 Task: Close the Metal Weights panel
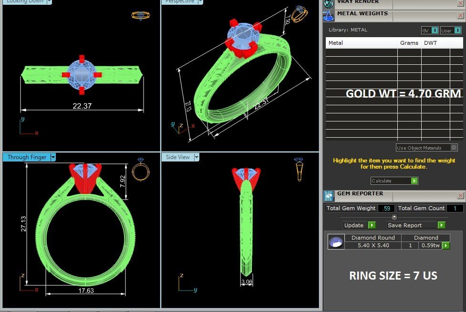click(460, 16)
